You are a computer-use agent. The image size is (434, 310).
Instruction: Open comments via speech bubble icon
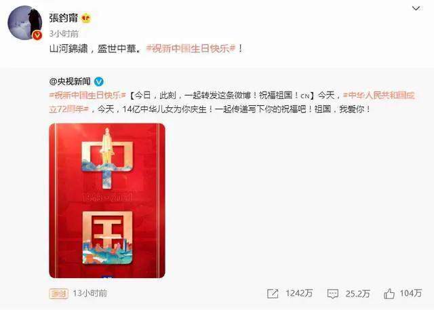click(332, 294)
